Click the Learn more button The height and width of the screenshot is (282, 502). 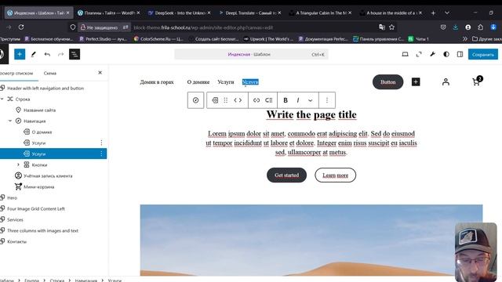[x=335, y=175]
